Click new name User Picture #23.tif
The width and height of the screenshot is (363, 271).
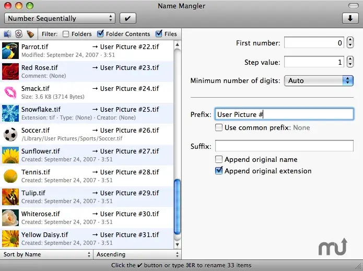pos(130,67)
